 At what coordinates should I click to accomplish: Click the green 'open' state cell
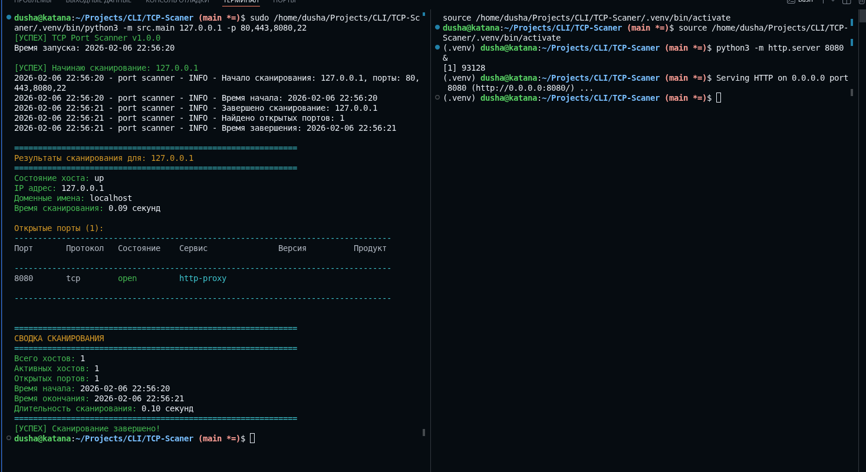pyautogui.click(x=127, y=278)
